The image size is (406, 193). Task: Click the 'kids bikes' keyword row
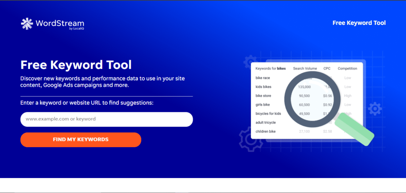pos(306,87)
